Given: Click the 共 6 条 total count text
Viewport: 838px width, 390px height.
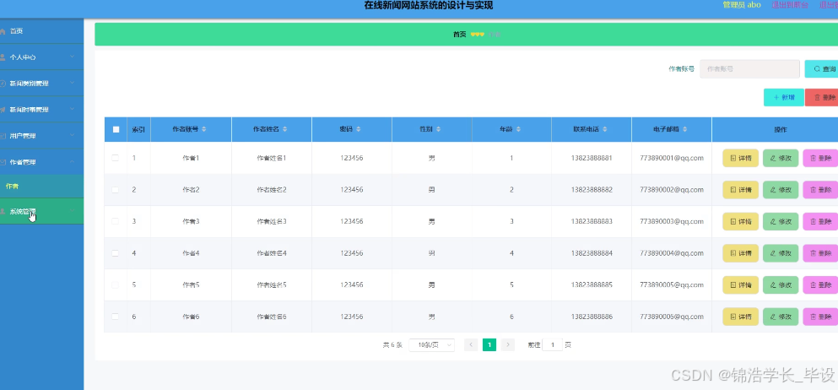Looking at the screenshot, I should pyautogui.click(x=392, y=345).
